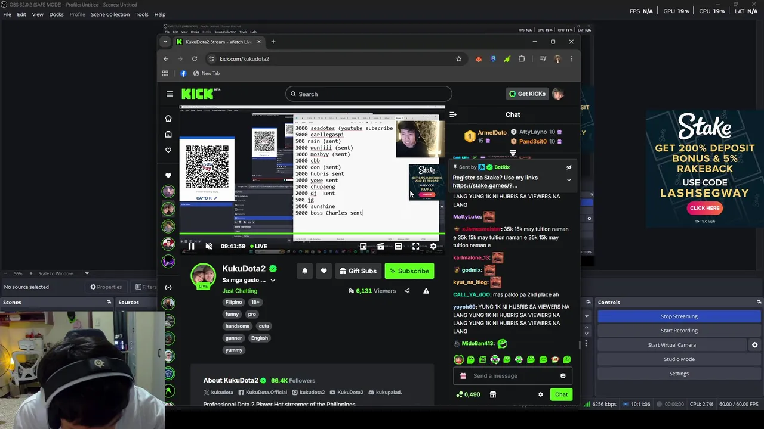Image resolution: width=764 pixels, height=429 pixels.
Task: Open the OBS File menu
Action: point(7,14)
